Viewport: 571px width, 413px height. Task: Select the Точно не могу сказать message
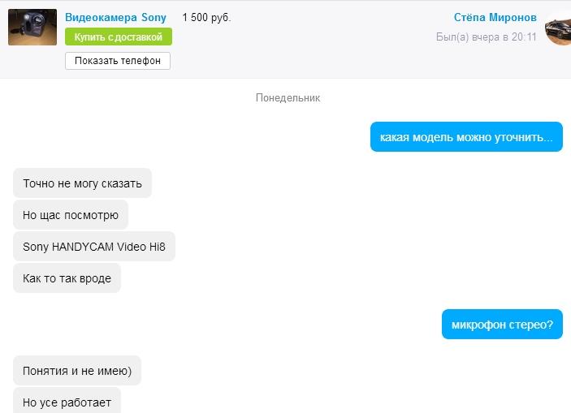pyautogui.click(x=82, y=183)
